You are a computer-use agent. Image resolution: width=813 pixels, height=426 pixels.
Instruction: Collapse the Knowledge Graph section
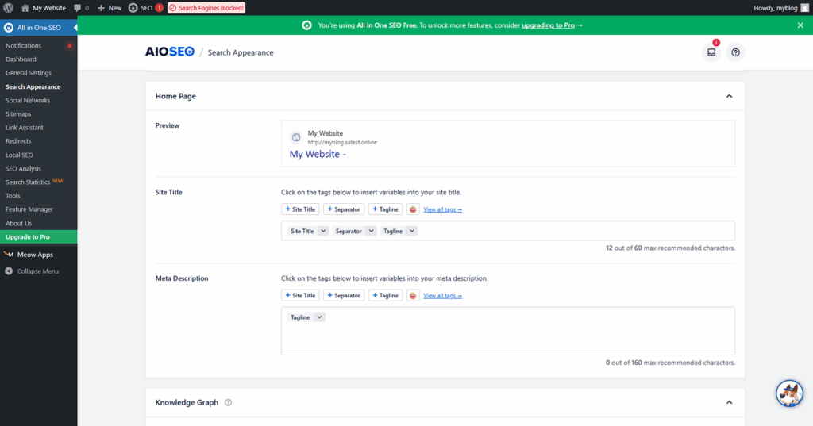coord(729,402)
